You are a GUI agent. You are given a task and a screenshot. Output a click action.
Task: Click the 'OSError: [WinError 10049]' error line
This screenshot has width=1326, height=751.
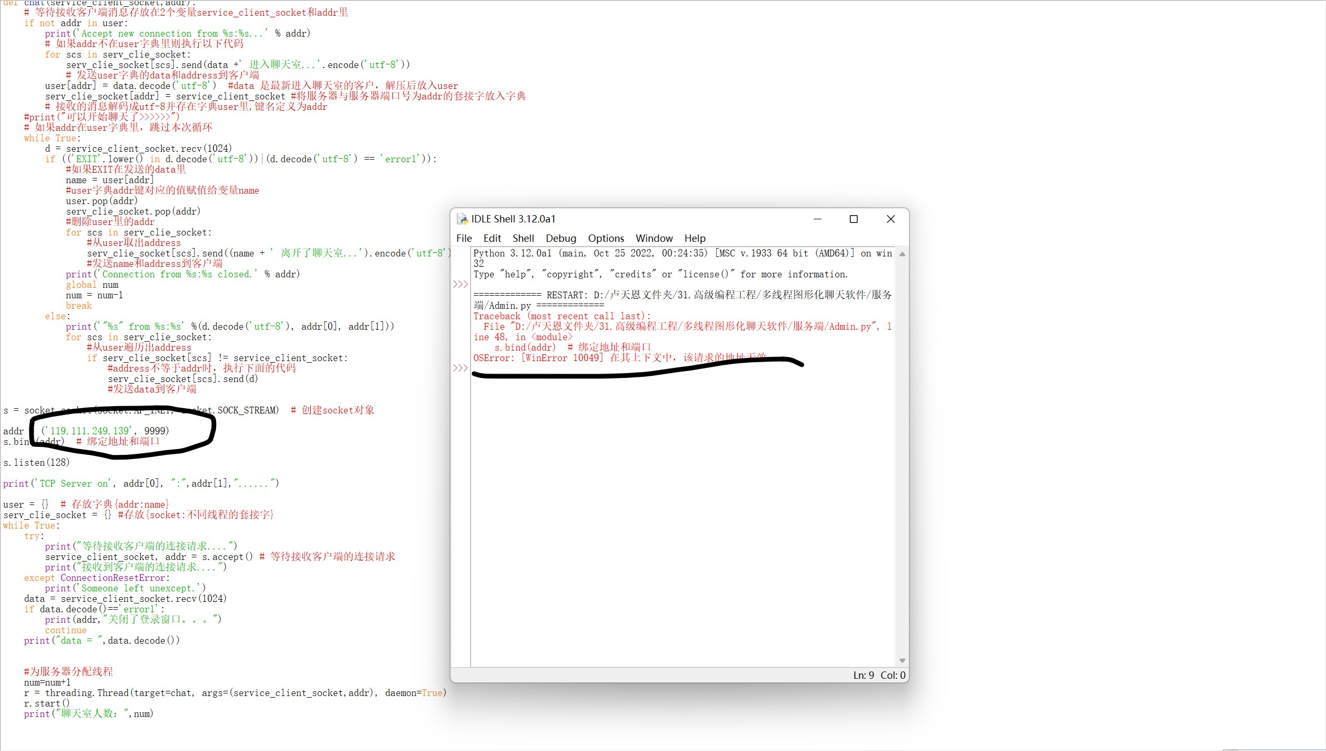620,358
